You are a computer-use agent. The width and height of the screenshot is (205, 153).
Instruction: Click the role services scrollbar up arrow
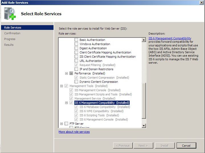click(x=144, y=40)
